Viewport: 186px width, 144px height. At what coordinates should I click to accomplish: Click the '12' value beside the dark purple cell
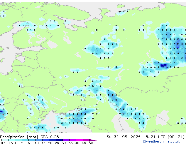[x=163, y=67]
